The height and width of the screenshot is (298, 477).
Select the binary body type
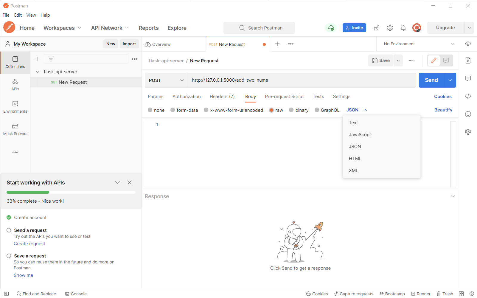[x=291, y=110]
